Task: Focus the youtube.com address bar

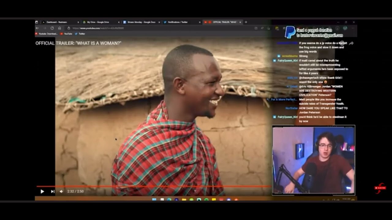Action: click(x=159, y=28)
